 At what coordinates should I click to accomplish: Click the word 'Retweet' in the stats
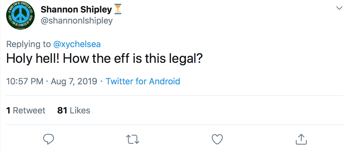pyautogui.click(x=29, y=110)
